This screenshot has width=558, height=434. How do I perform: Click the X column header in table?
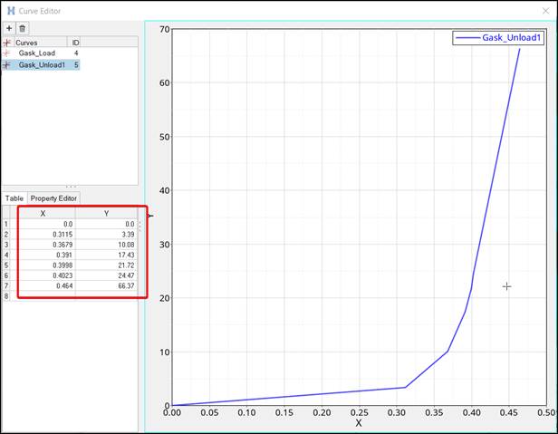tap(43, 213)
